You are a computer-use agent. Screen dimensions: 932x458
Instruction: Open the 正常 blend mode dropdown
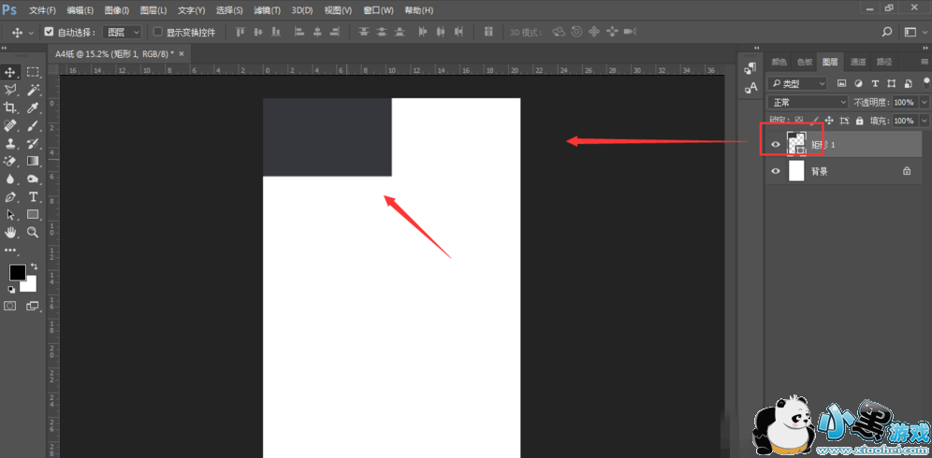point(808,102)
